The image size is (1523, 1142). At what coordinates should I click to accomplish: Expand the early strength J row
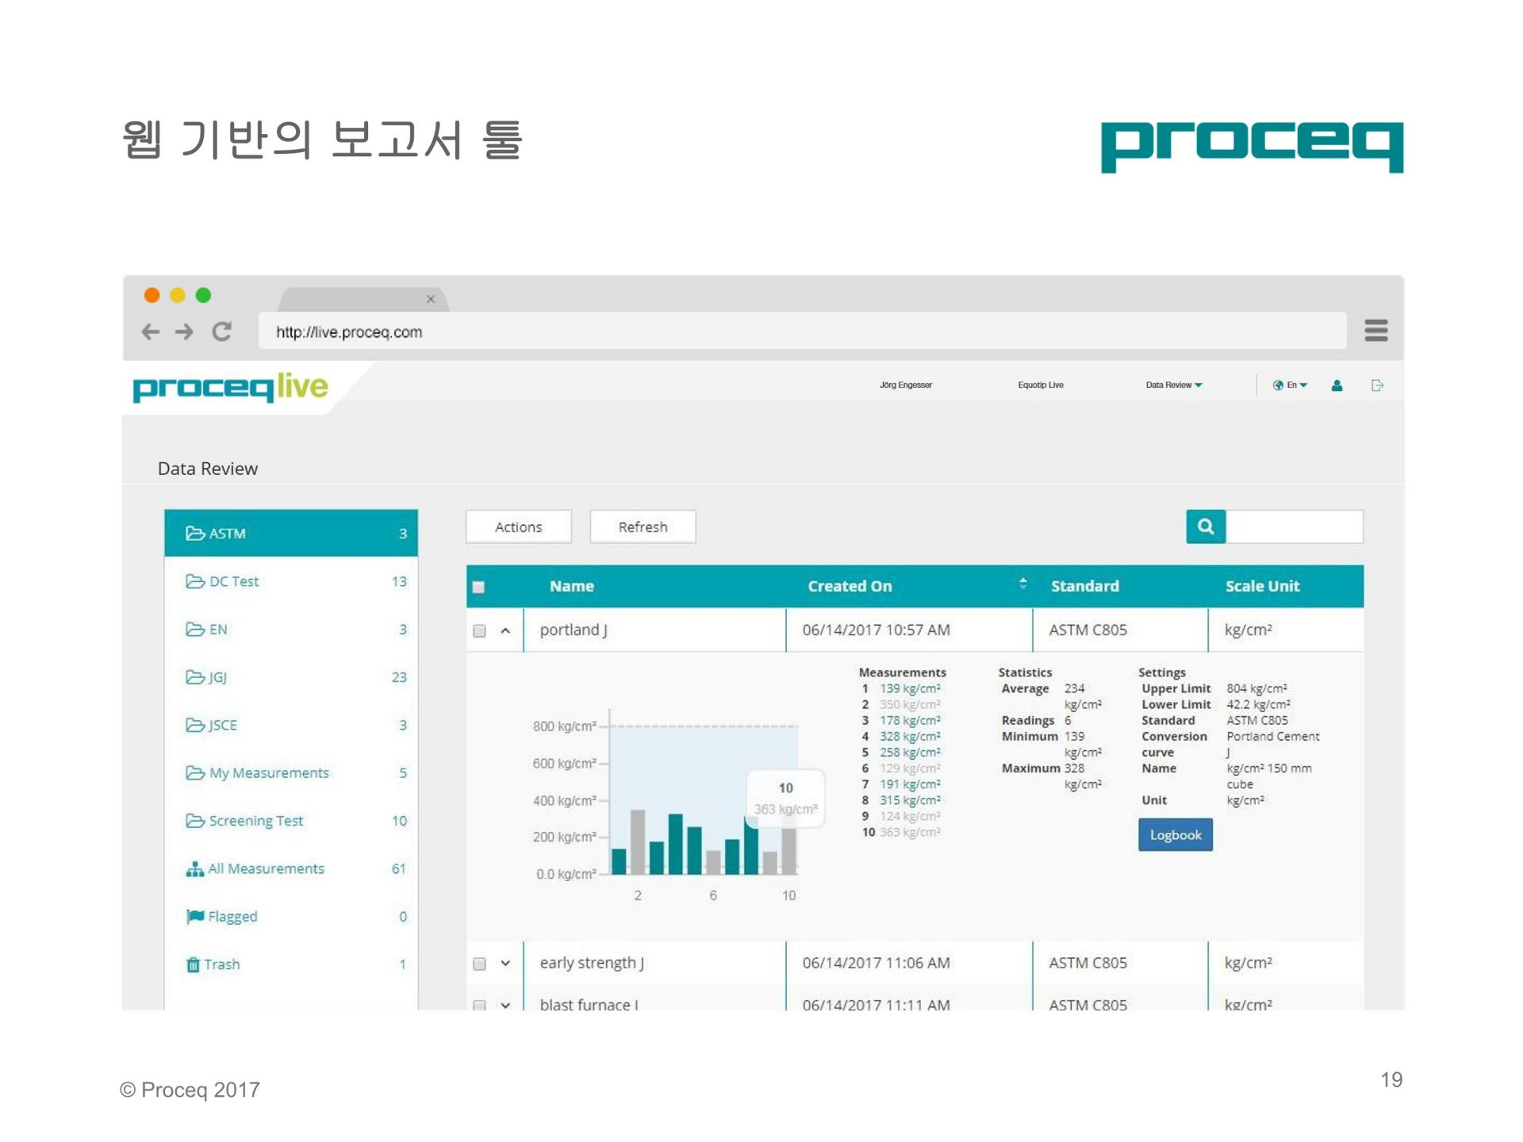tap(505, 964)
